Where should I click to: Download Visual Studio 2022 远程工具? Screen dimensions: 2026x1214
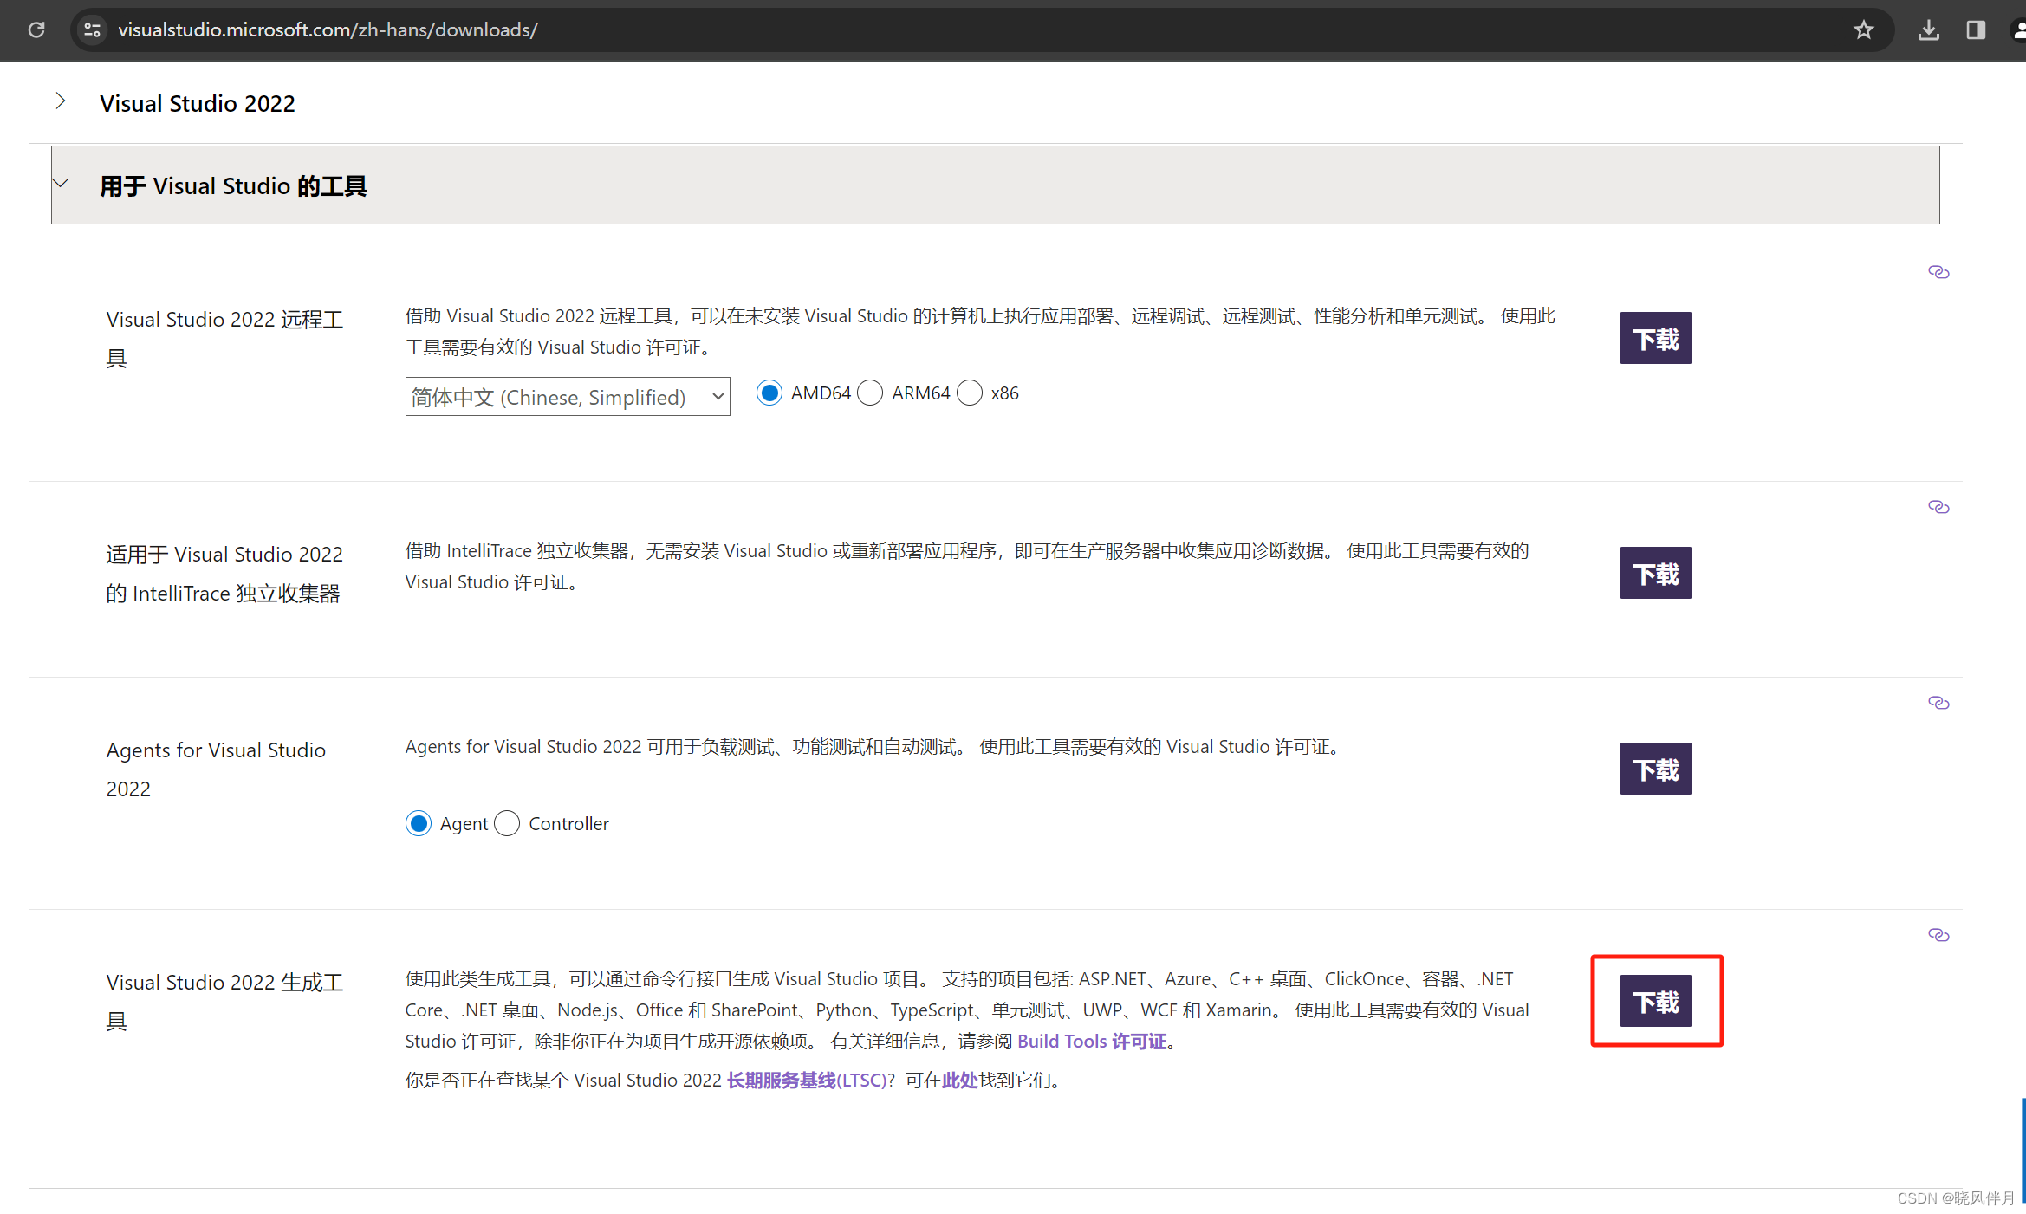click(x=1655, y=338)
